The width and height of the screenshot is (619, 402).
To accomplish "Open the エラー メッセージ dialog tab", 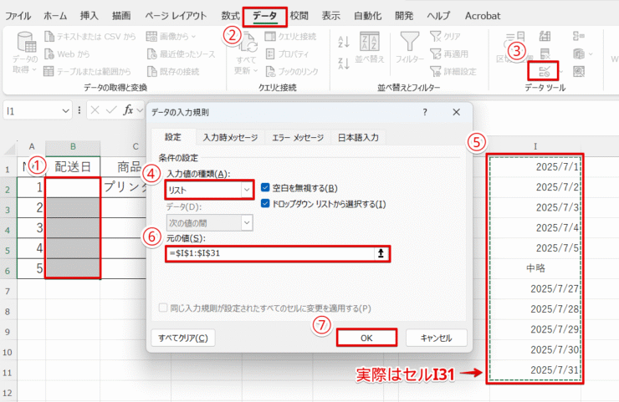I will tap(298, 137).
